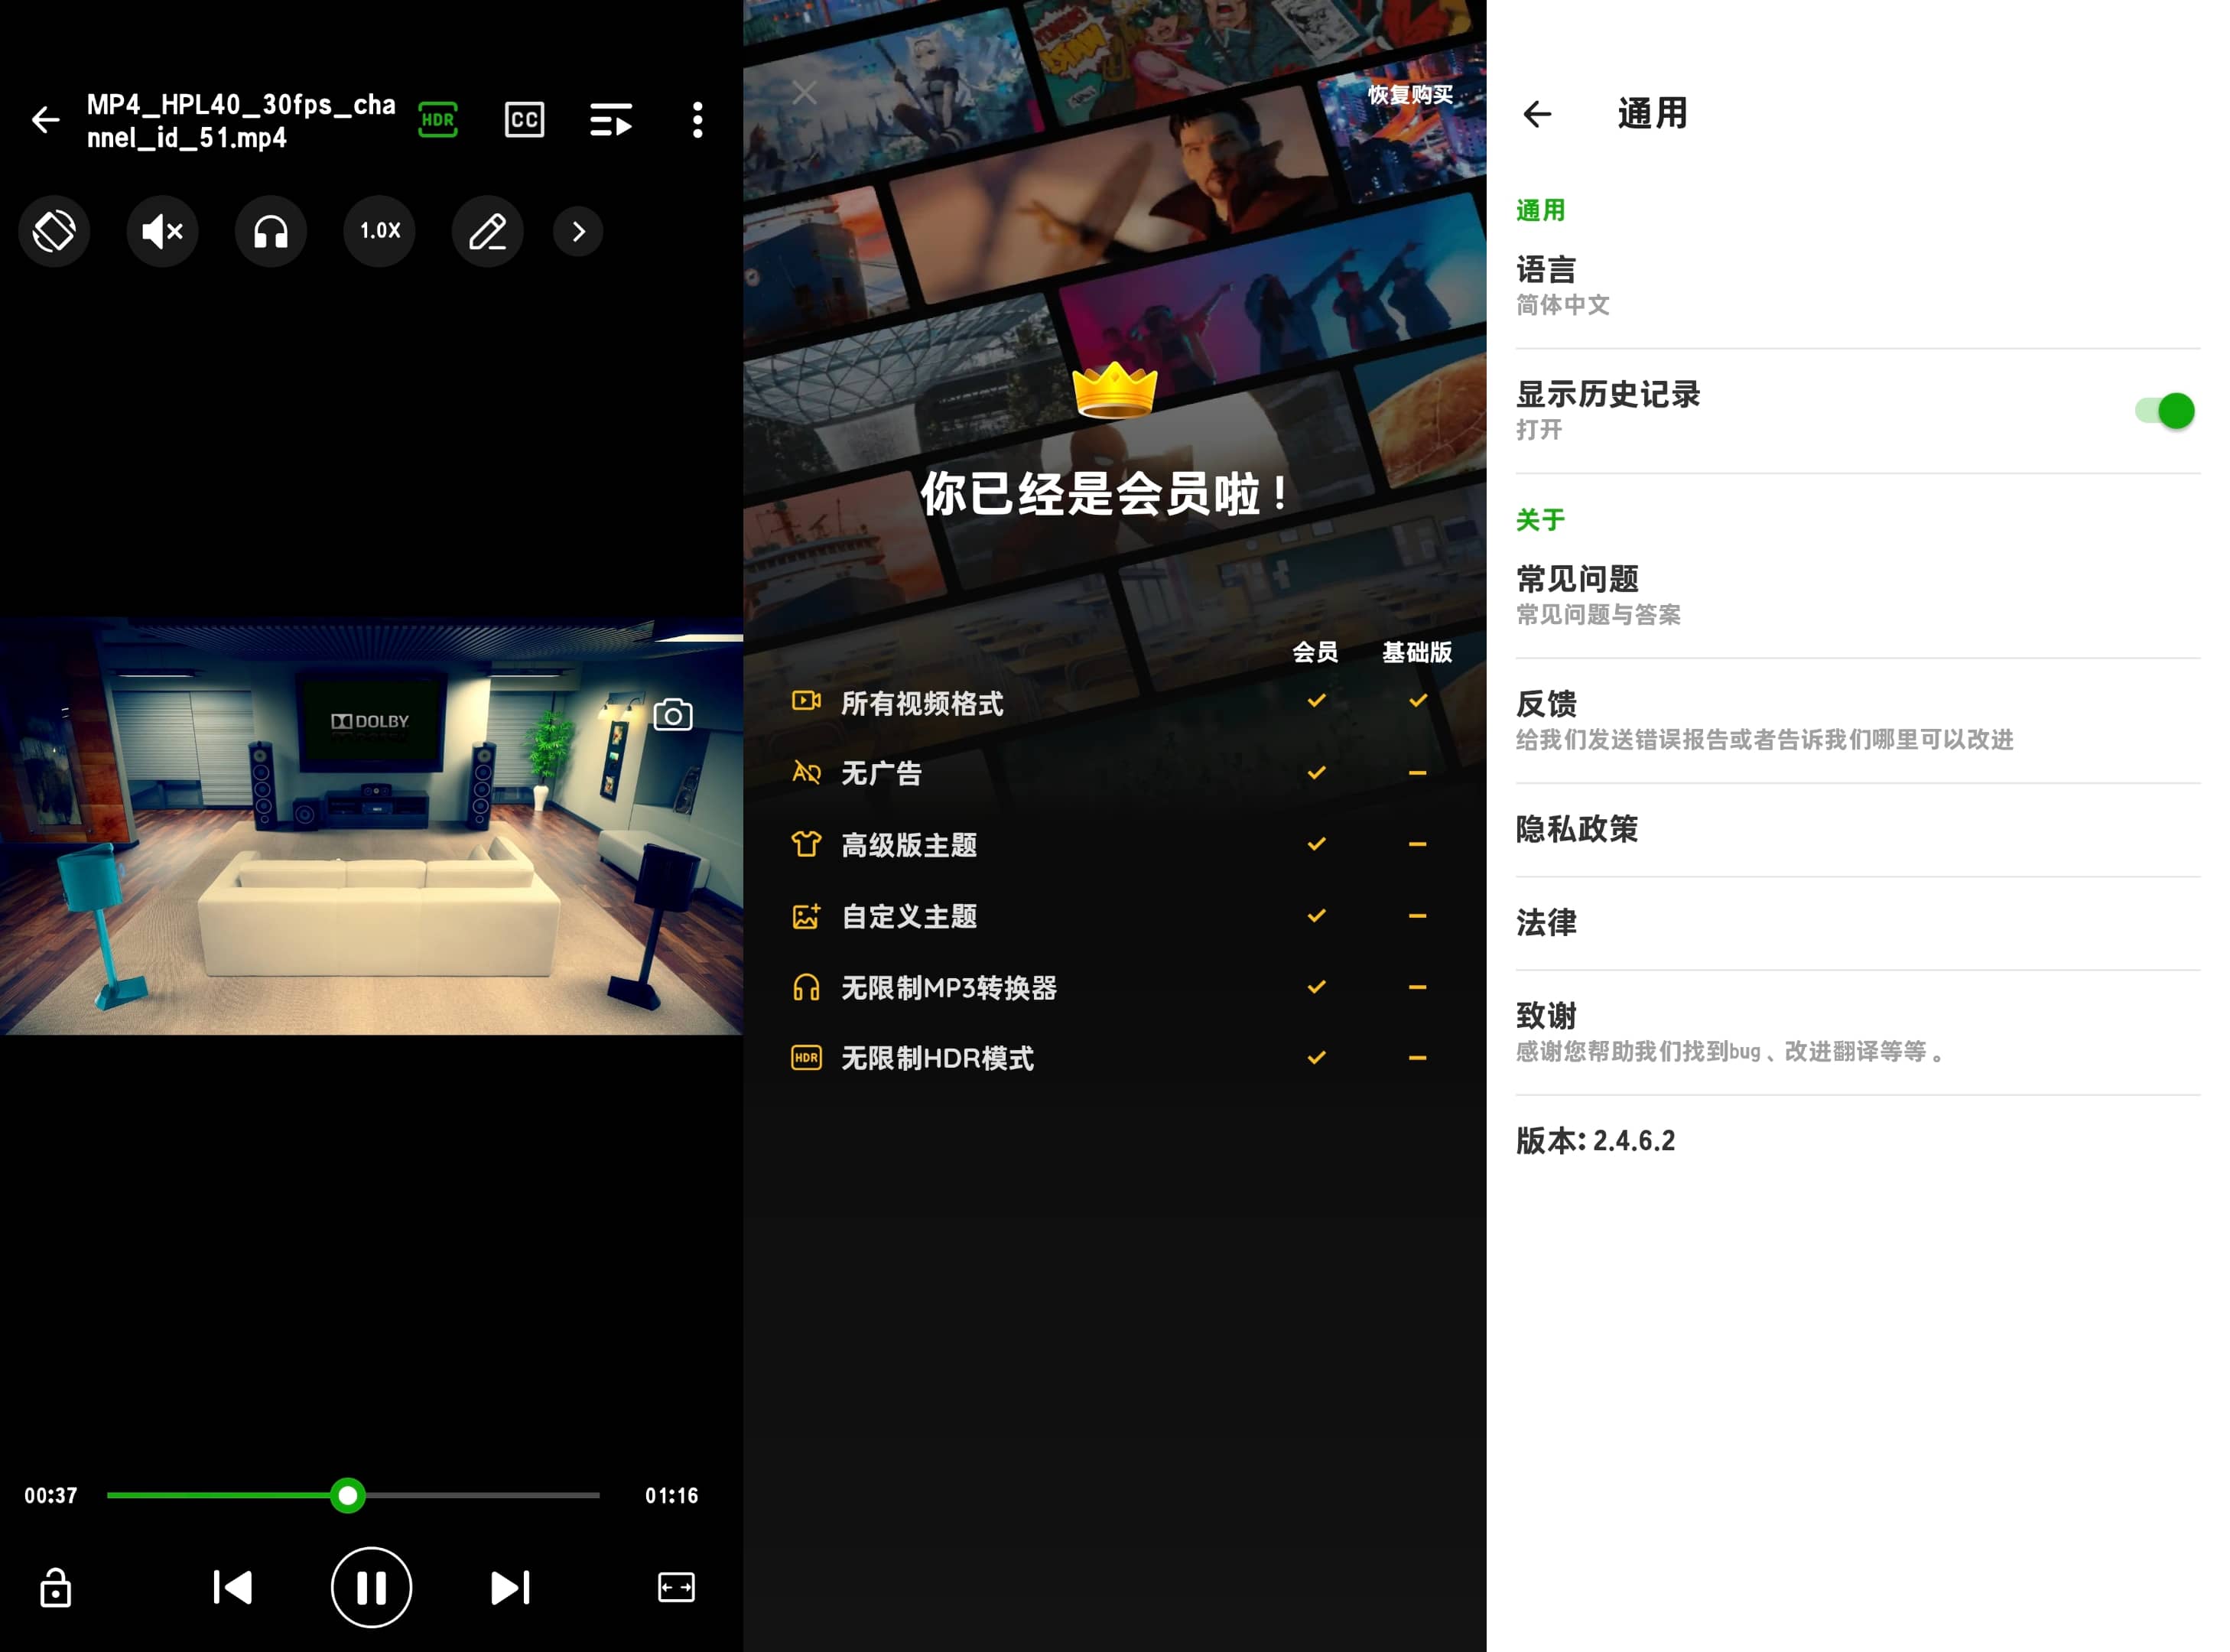
Task: Toggle the HDR mode icon
Action: [437, 120]
